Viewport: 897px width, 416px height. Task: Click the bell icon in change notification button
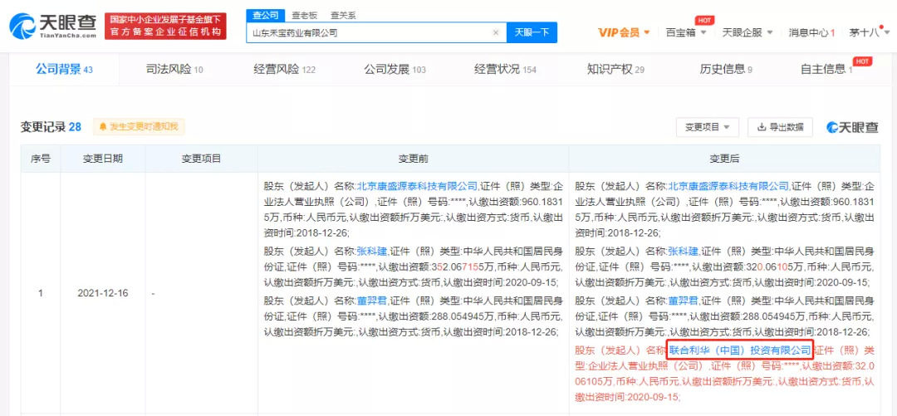point(104,126)
